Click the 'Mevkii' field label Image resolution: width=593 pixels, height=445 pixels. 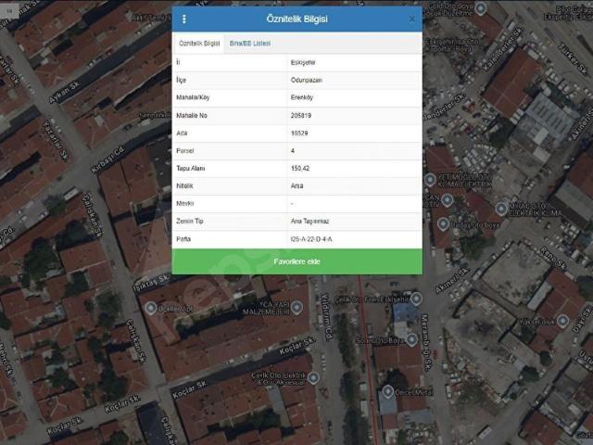tap(185, 204)
